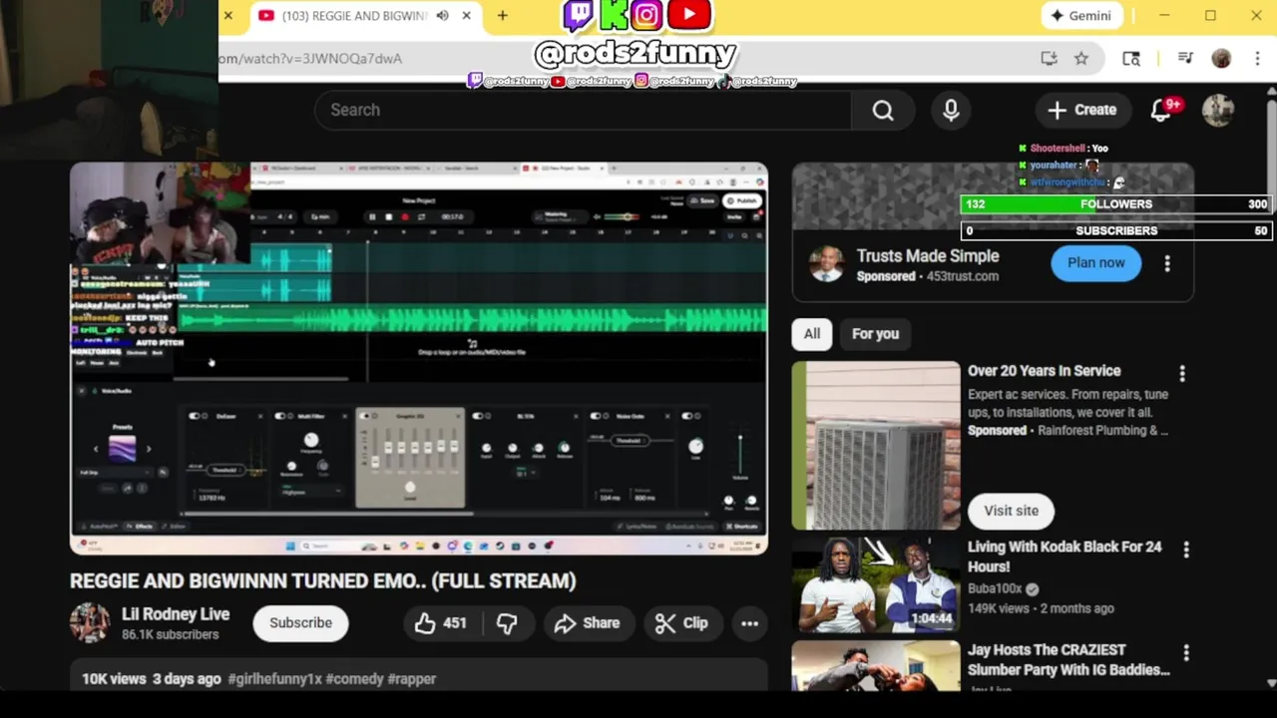Click Plan now on Trusts Made Simple ad
The image size is (1277, 718).
point(1095,263)
